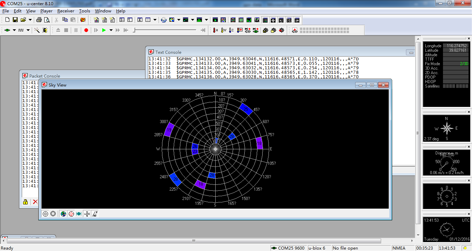Click the red X in Packet Console
This screenshot has height=251, width=472.
(x=35, y=202)
